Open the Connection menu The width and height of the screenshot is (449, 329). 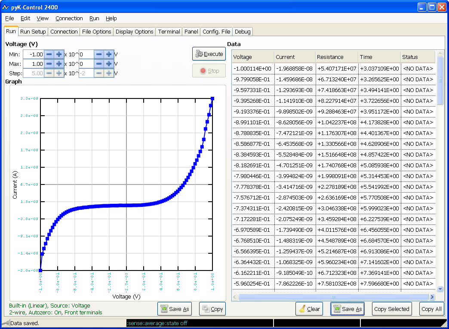[69, 18]
